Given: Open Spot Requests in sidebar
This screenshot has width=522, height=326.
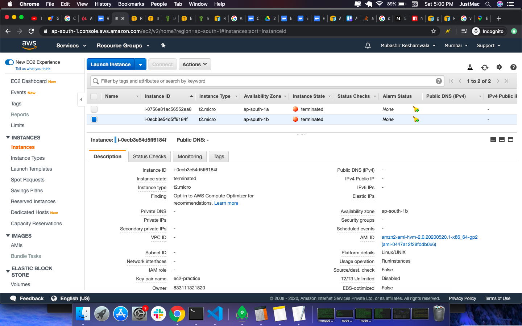Looking at the screenshot, I should point(28,180).
